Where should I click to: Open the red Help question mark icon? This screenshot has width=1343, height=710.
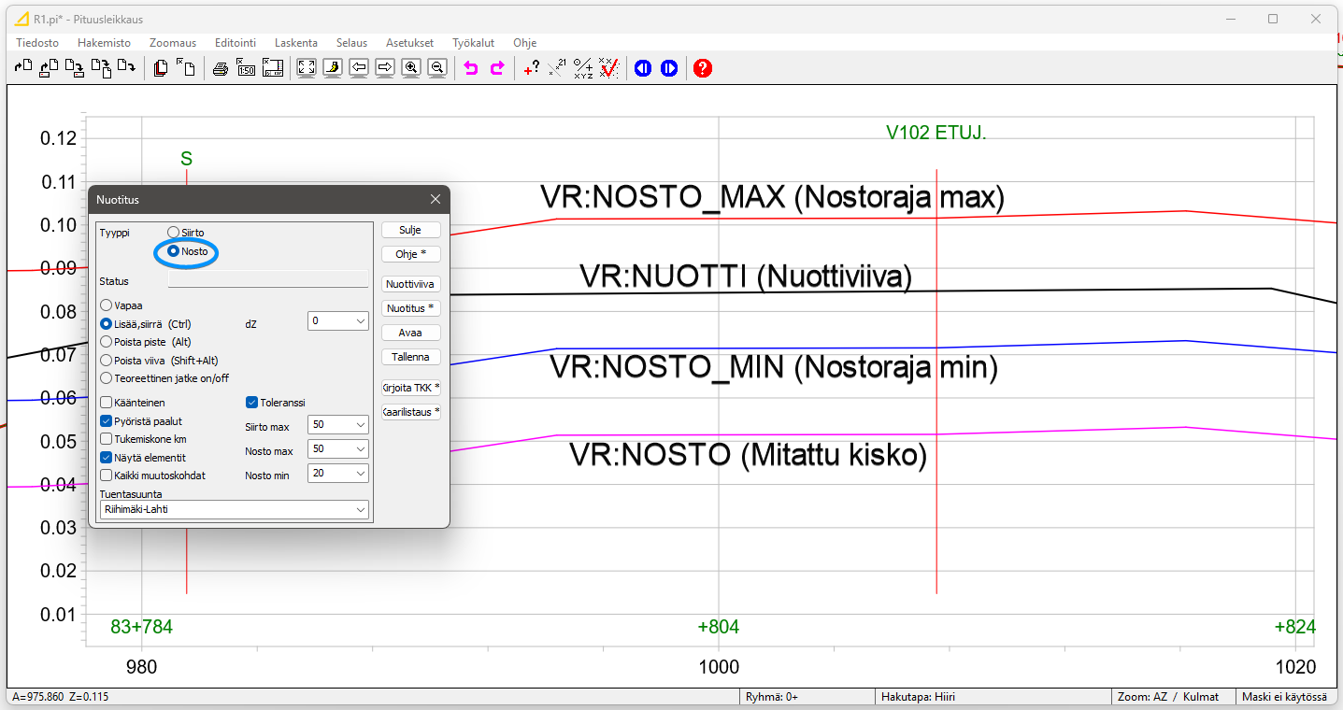(x=702, y=67)
